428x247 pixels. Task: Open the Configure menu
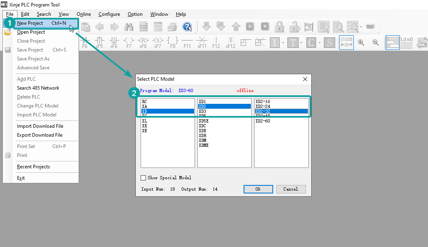point(109,14)
